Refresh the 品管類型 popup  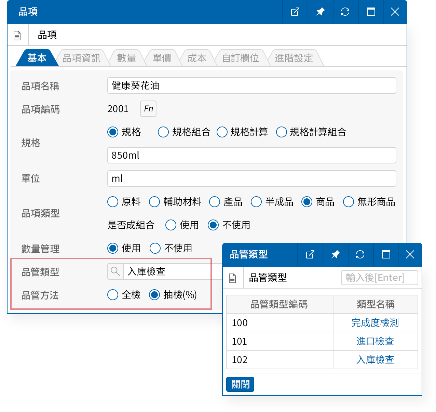pos(360,254)
